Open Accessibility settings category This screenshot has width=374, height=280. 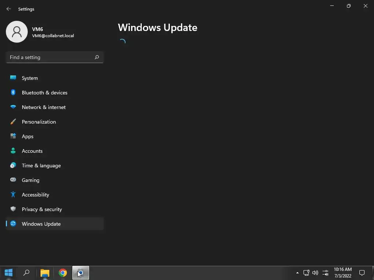click(x=55, y=195)
